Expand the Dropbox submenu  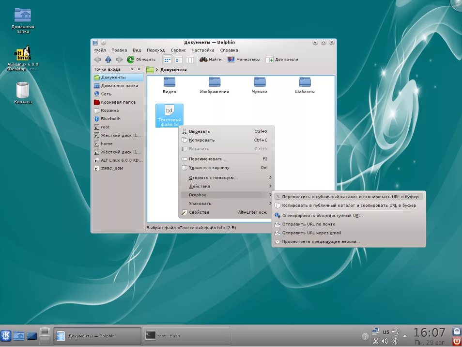click(x=226, y=195)
